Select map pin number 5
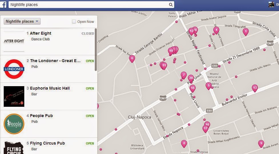The image size is (279, 154). pos(208,86)
